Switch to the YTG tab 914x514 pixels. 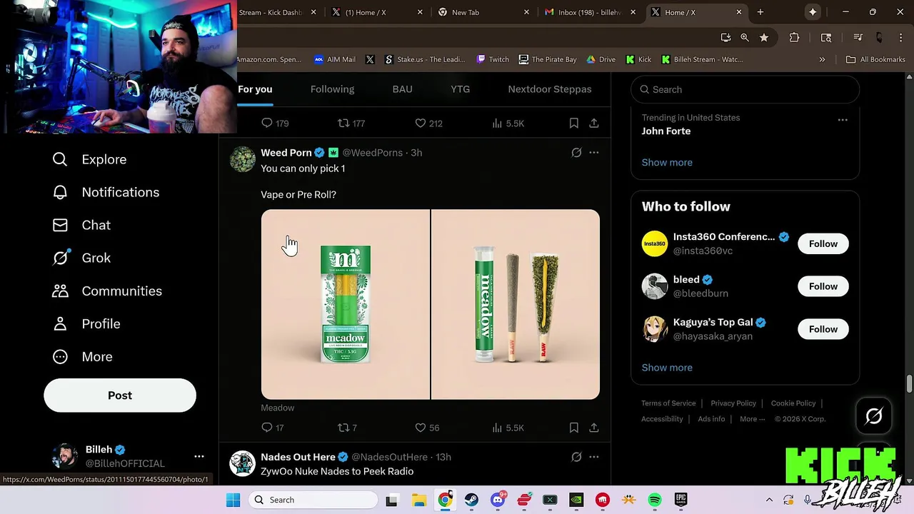(x=460, y=89)
